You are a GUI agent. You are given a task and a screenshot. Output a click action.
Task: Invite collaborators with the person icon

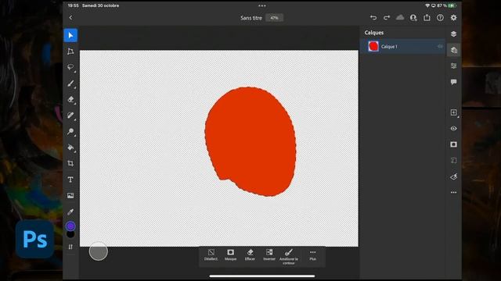pyautogui.click(x=413, y=18)
